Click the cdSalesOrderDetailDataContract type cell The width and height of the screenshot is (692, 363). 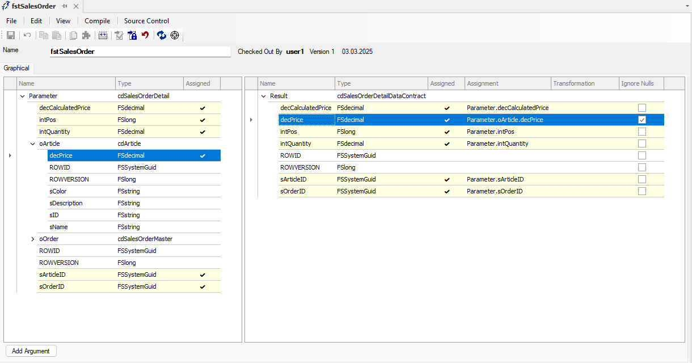[381, 96]
